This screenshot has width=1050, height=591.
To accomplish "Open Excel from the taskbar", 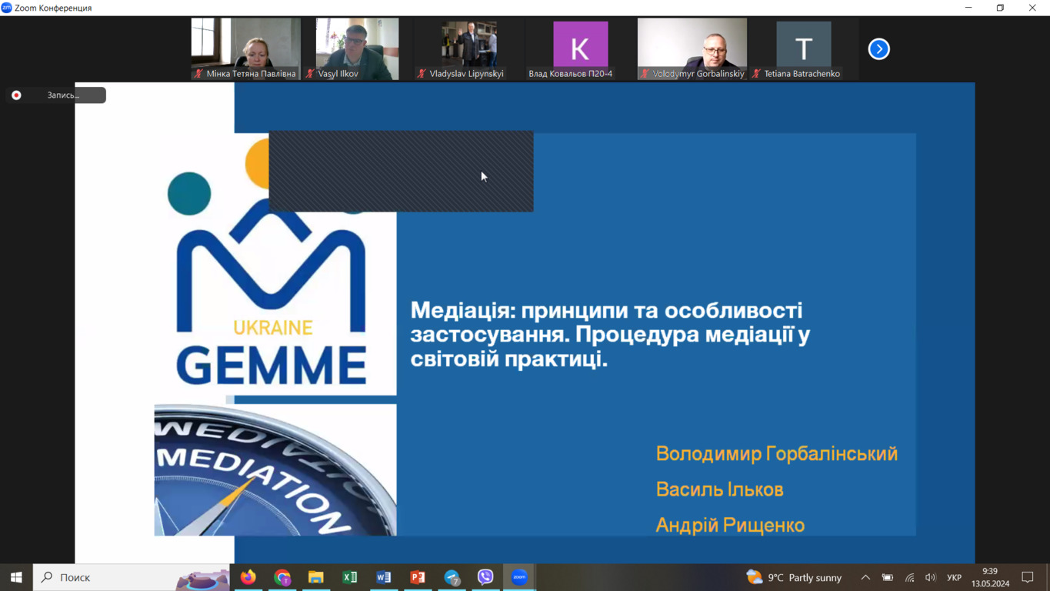I will [x=350, y=577].
